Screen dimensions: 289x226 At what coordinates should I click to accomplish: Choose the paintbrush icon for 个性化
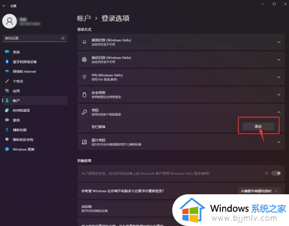pyautogui.click(x=7, y=81)
